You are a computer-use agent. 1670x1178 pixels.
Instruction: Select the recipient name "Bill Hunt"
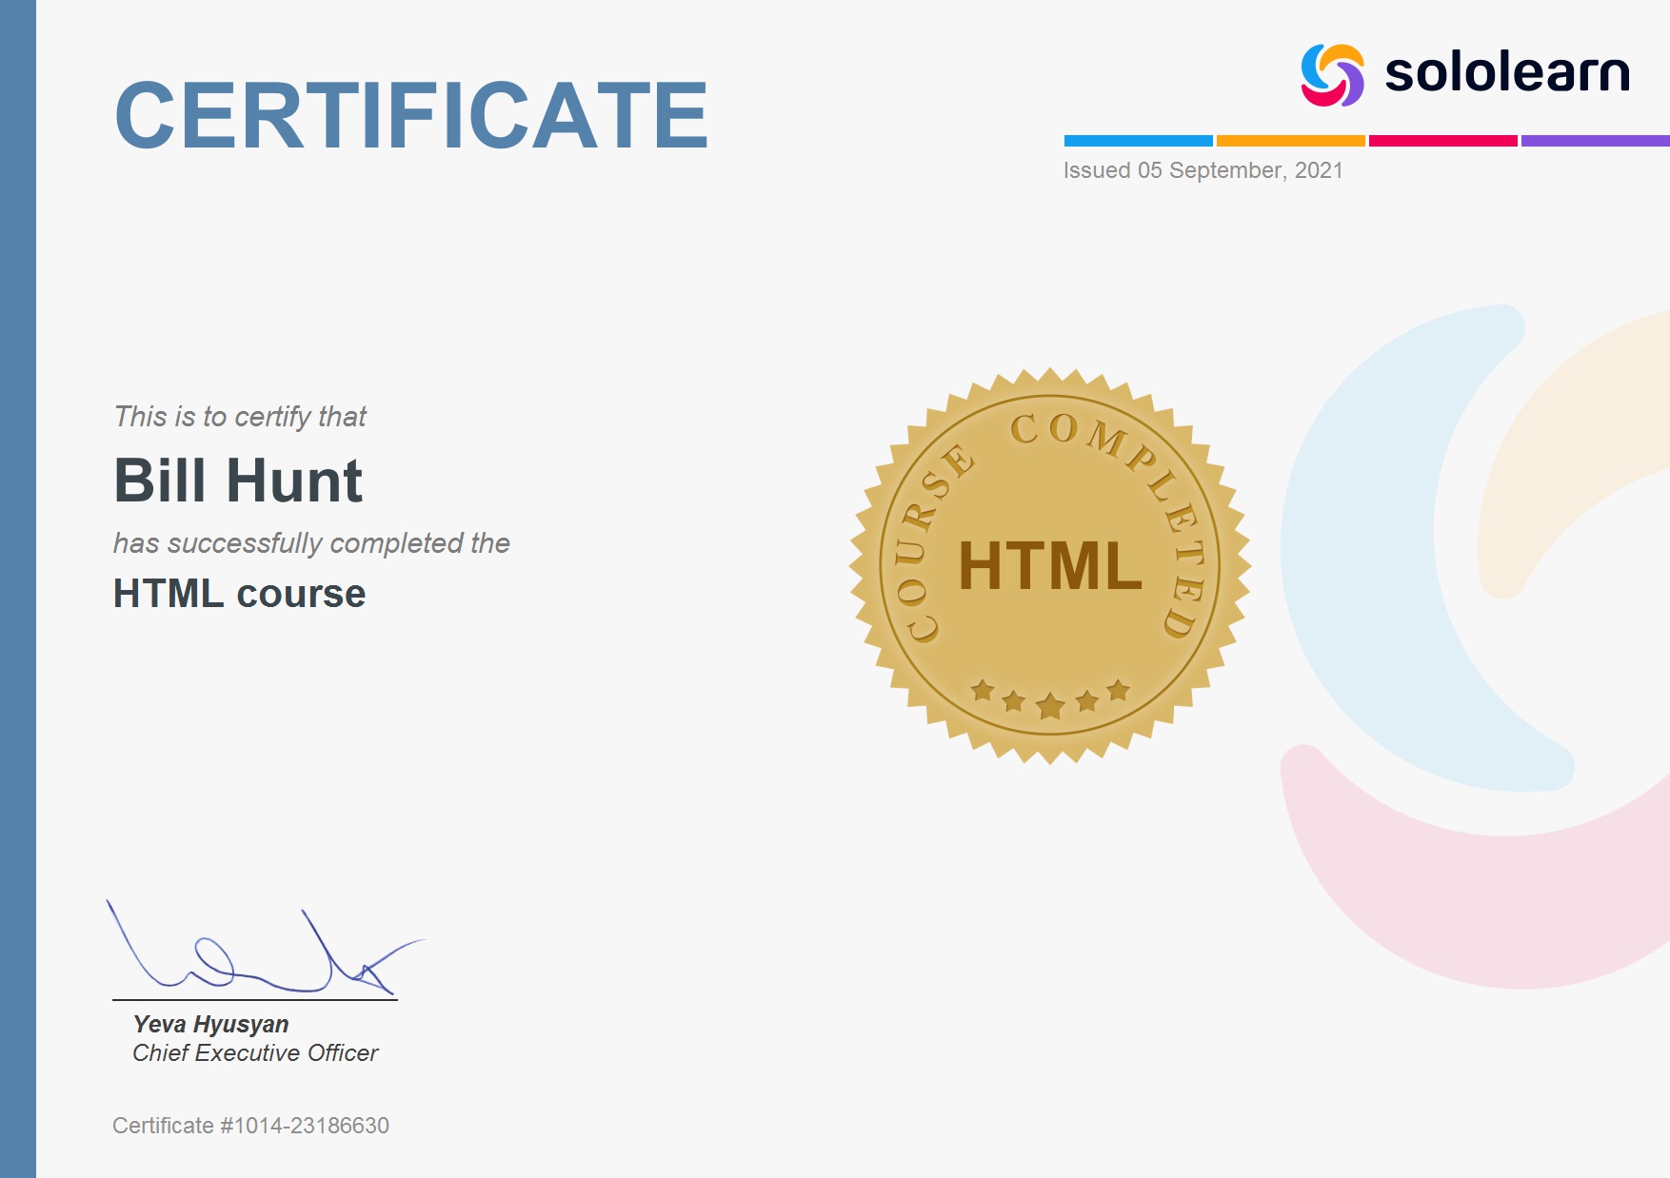click(x=238, y=481)
